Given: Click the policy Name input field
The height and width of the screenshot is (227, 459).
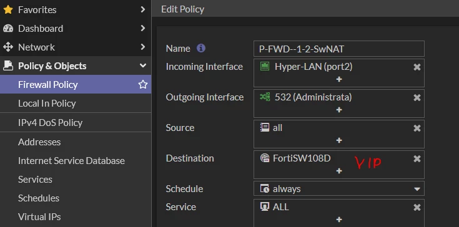Looking at the screenshot, I should (339, 49).
